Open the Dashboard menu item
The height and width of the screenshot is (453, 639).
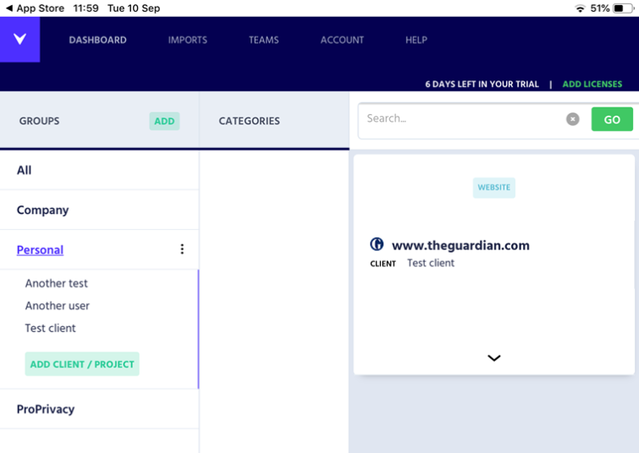98,40
